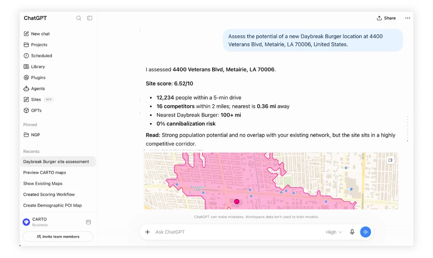Click the search chats magnifier icon
Screen dimensions: 433x258
(x=79, y=18)
